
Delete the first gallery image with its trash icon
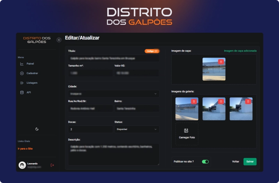[x=194, y=101]
